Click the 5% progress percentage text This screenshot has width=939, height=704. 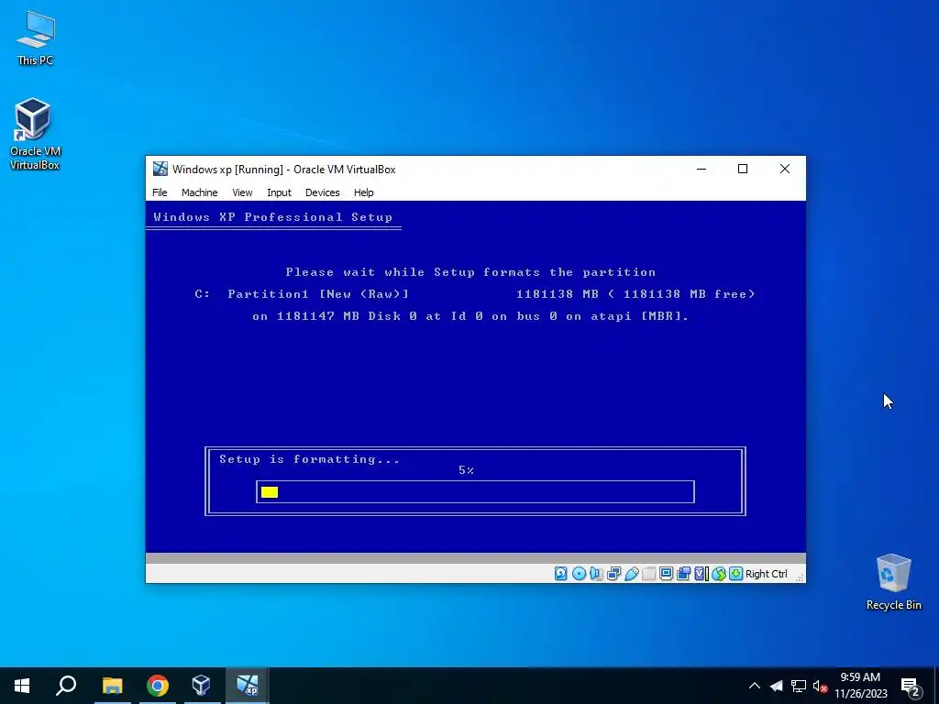466,470
